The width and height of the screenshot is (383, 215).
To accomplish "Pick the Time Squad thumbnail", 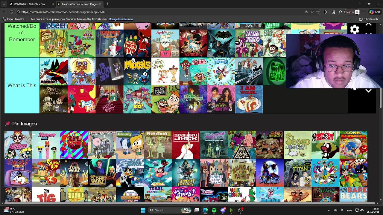I will [x=74, y=194].
